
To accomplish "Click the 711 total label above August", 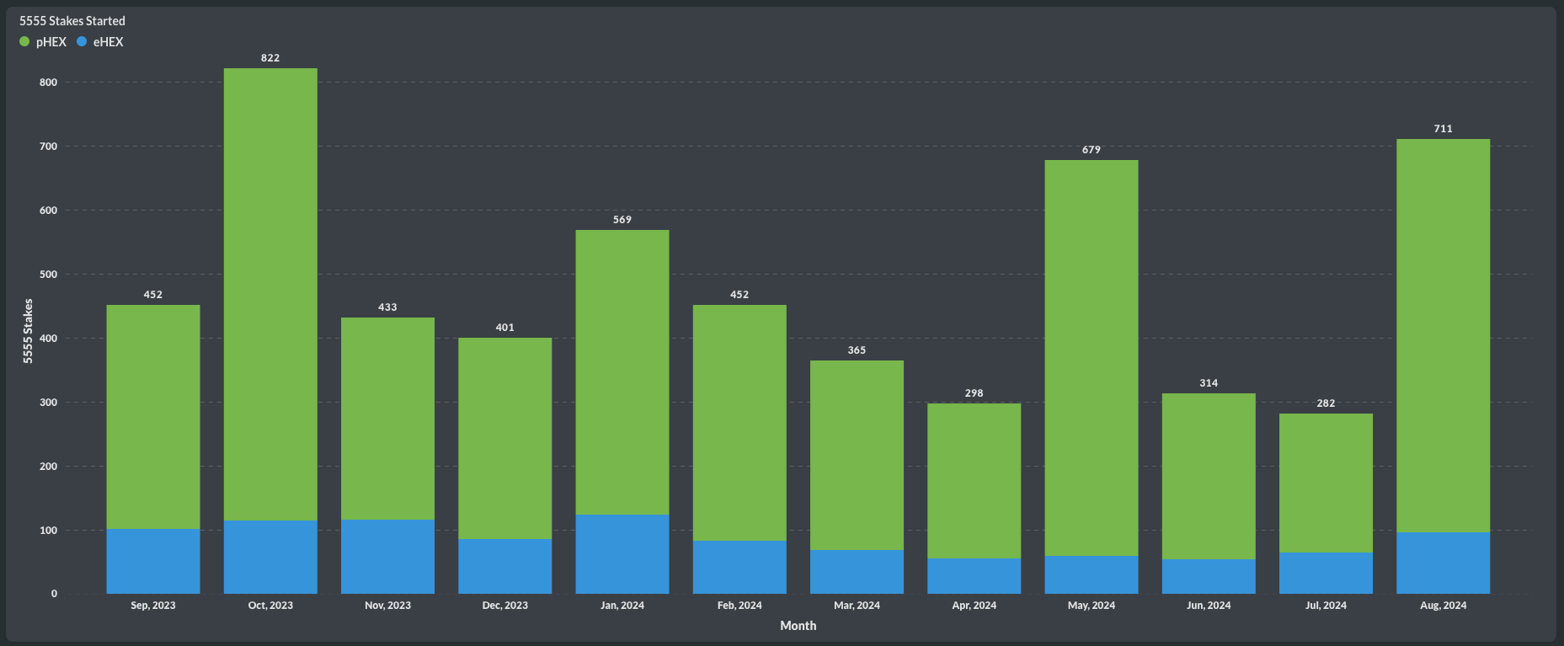I will (1443, 129).
